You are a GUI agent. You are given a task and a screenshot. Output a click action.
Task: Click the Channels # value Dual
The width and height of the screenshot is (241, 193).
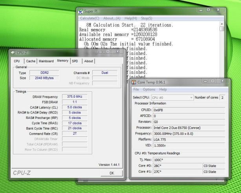click(x=105, y=72)
